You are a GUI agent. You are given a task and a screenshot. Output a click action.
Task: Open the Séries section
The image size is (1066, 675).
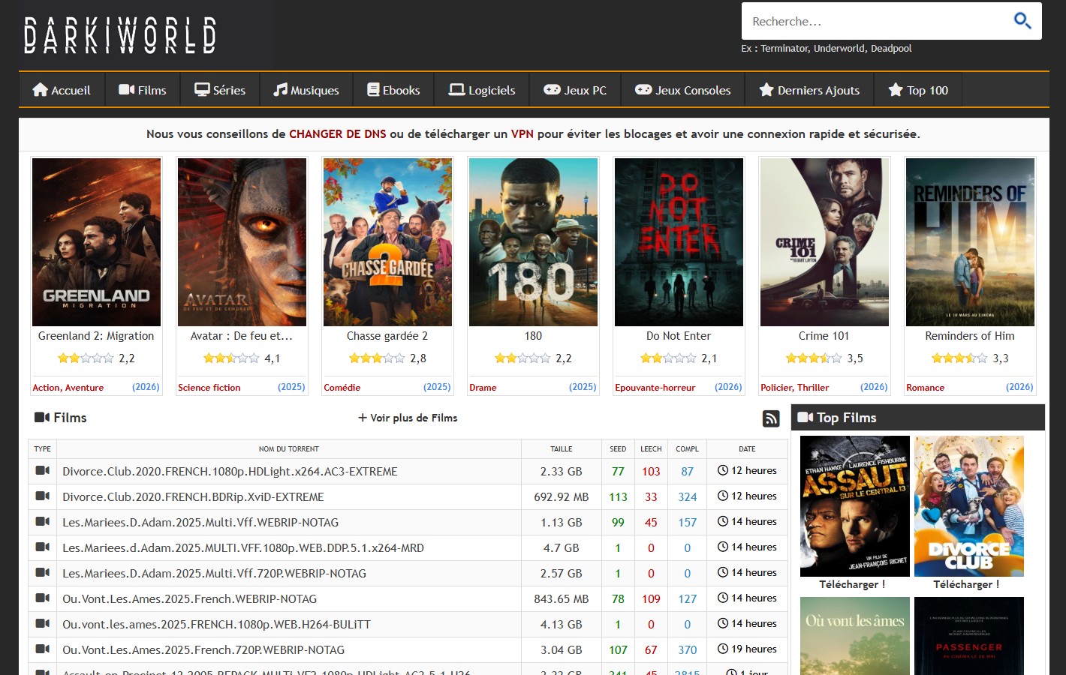tap(220, 90)
